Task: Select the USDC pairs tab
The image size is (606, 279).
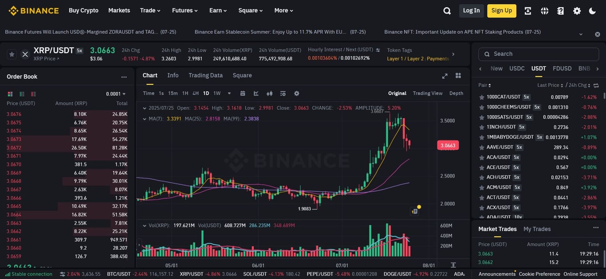Action: 517,68
